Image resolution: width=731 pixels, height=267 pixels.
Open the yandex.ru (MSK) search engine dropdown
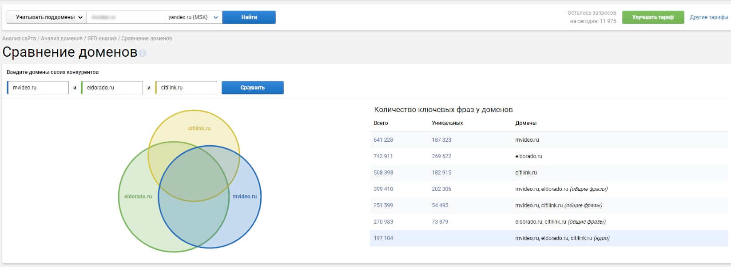pos(193,17)
